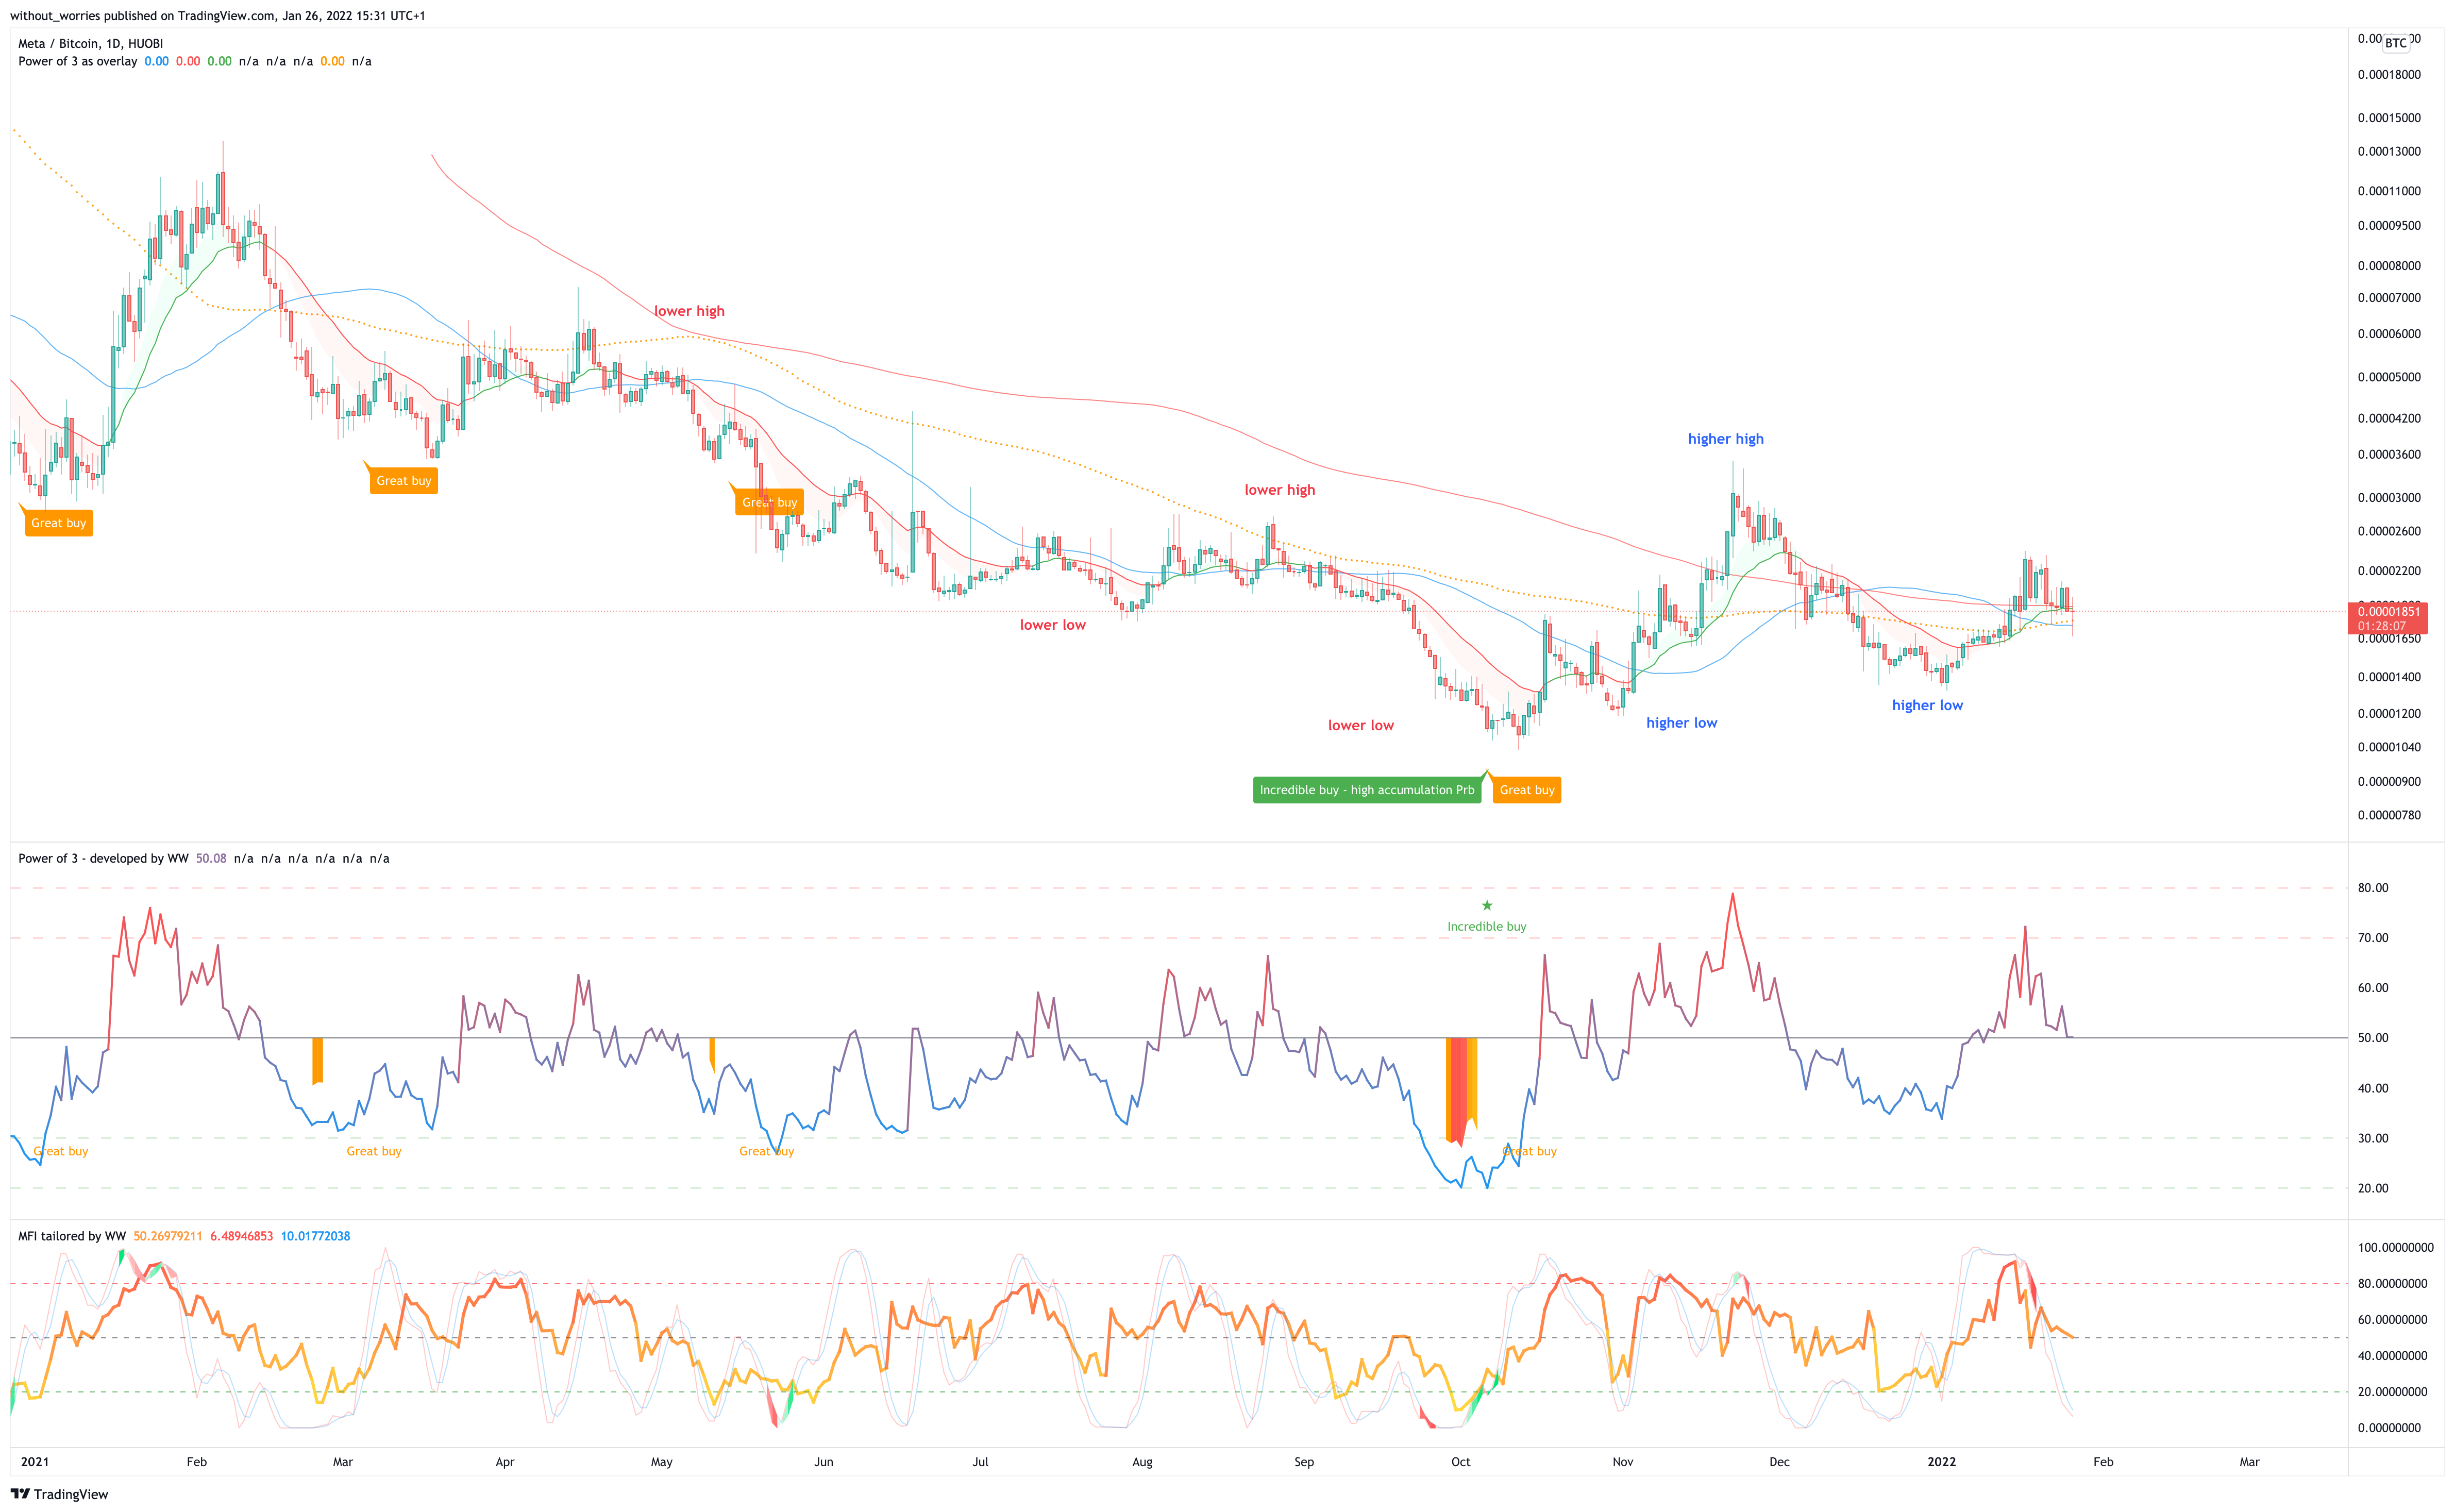
Task: Click 0.00003000 on the price axis
Action: [x=2389, y=498]
